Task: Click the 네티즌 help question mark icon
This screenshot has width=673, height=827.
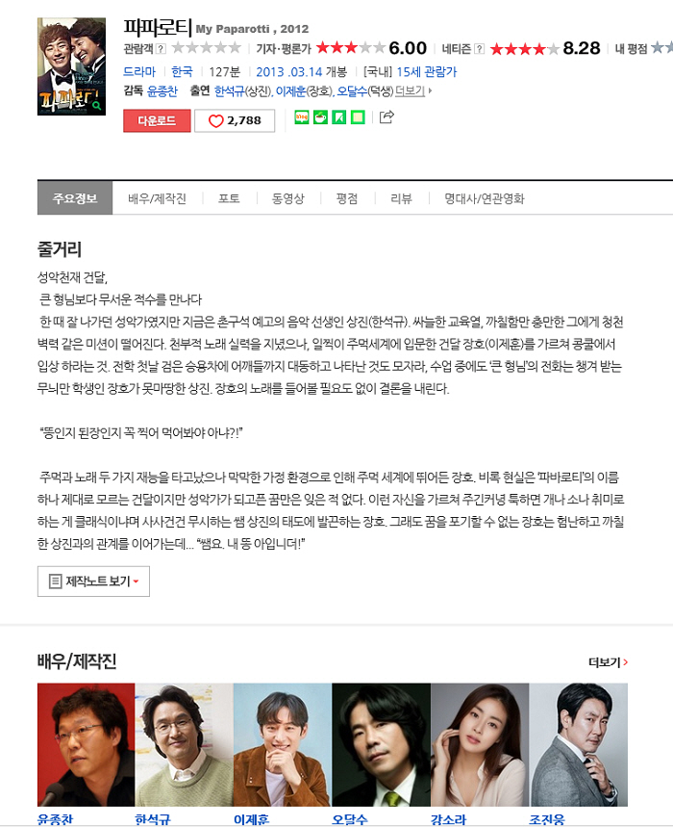Action: pyautogui.click(x=479, y=49)
